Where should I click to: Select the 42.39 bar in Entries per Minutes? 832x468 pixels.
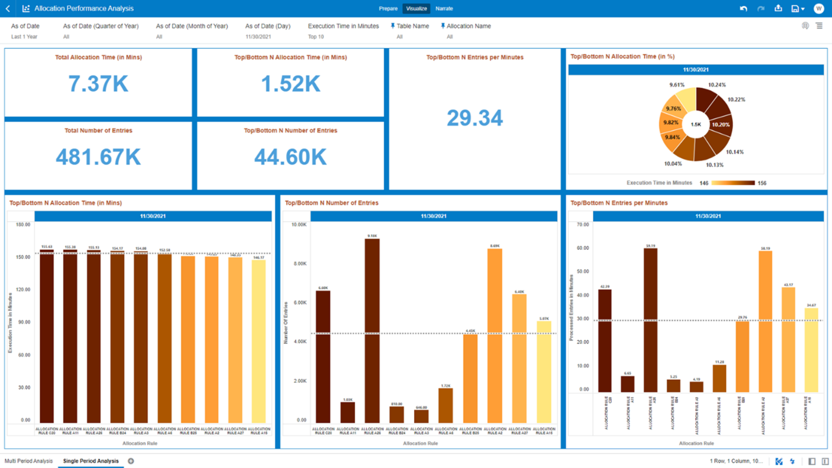point(605,341)
